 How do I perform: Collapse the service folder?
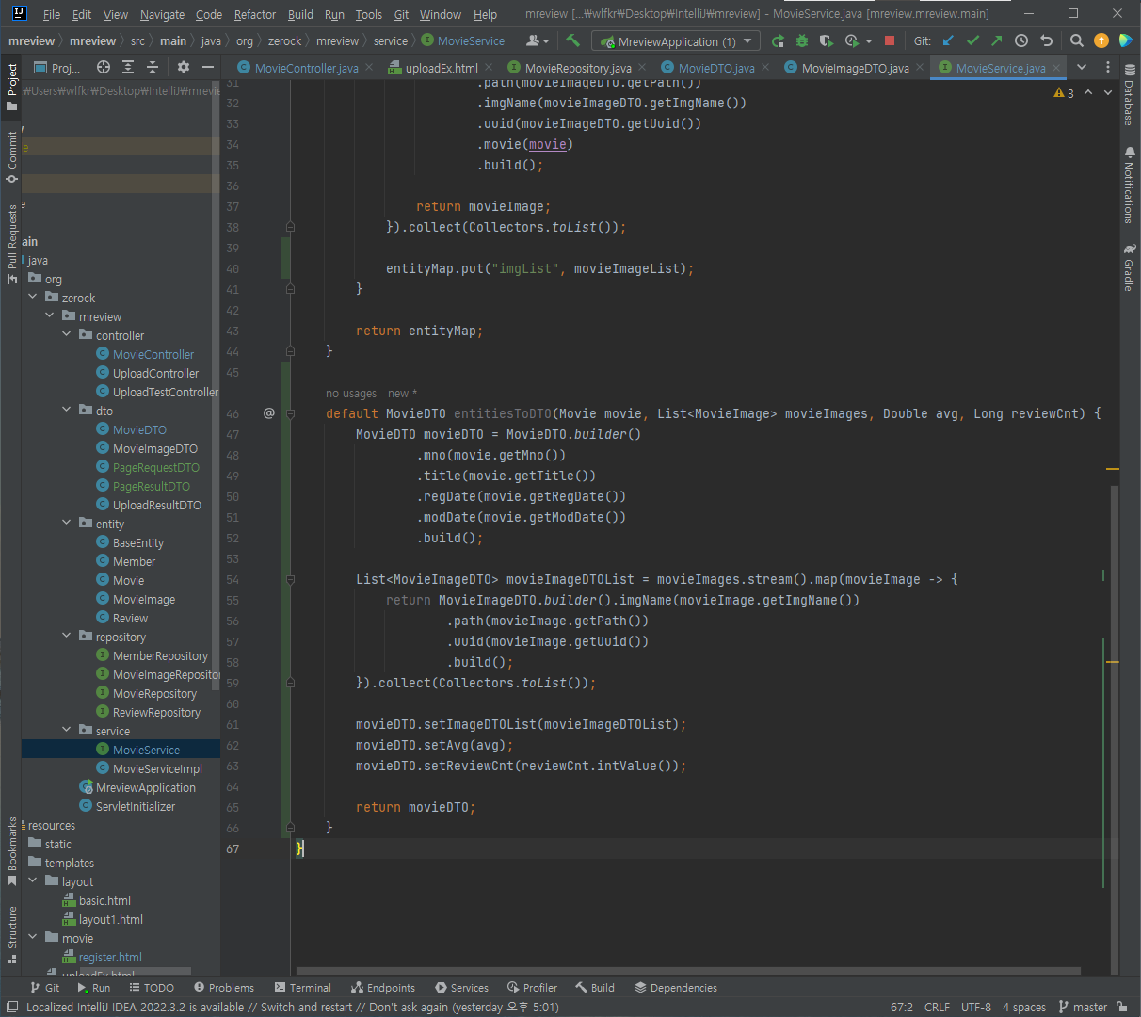67,730
